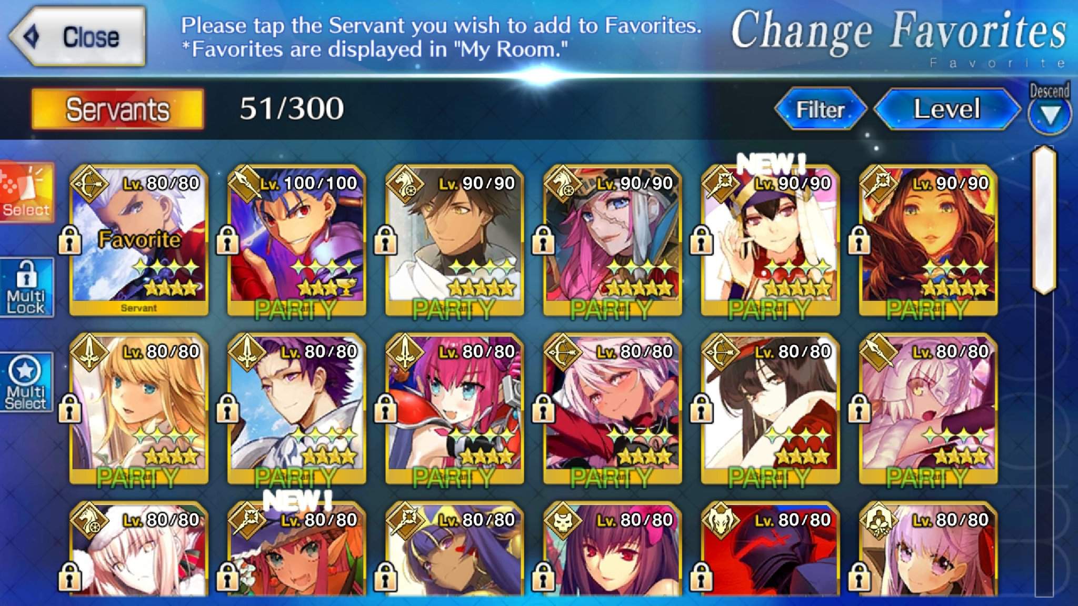Open the Filter options
The width and height of the screenshot is (1078, 606).
point(820,109)
